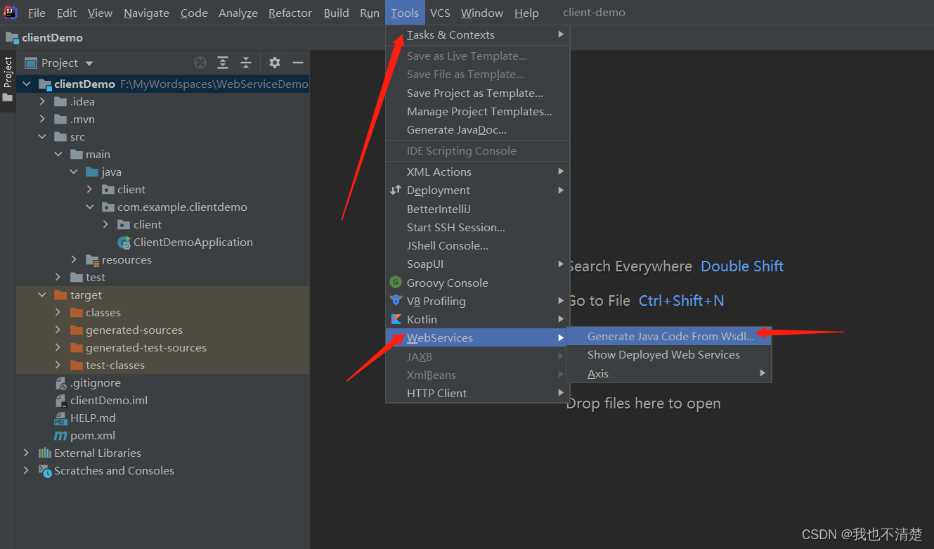Open JShell Console...
The width and height of the screenshot is (934, 549).
[477, 246]
